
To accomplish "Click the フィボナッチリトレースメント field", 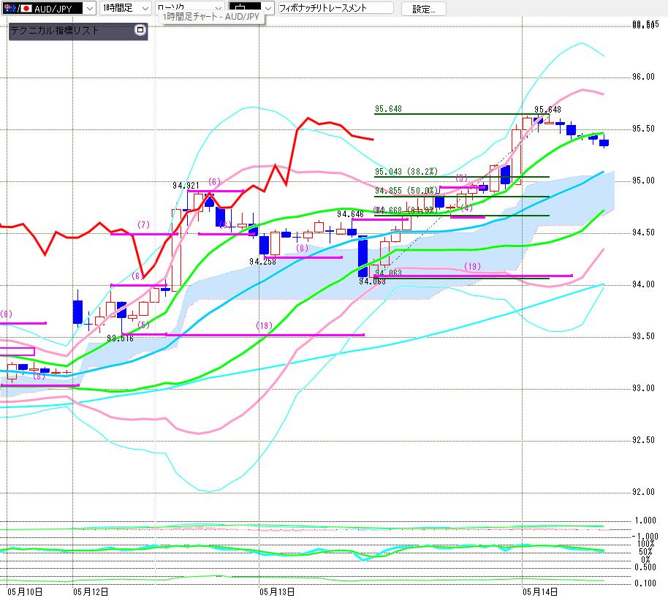I will pyautogui.click(x=335, y=8).
